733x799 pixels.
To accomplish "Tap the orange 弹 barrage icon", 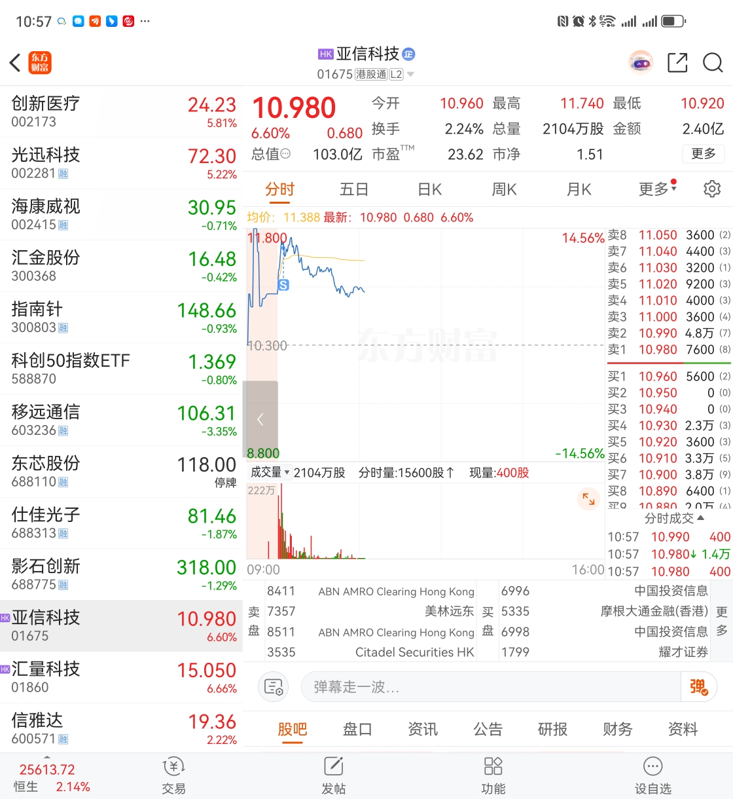I will pos(699,687).
